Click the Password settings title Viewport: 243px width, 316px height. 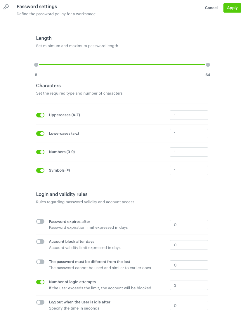pyautogui.click(x=37, y=6)
